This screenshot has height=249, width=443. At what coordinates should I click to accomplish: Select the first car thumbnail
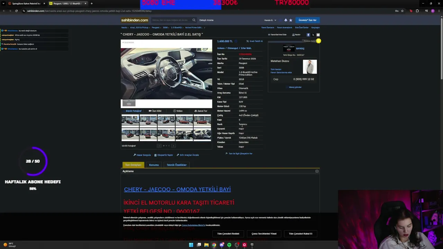click(130, 121)
